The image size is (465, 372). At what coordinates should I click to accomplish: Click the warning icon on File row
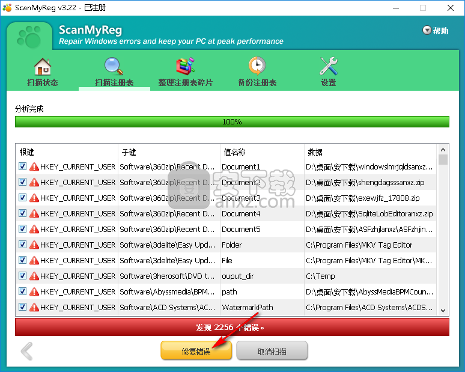[34, 260]
